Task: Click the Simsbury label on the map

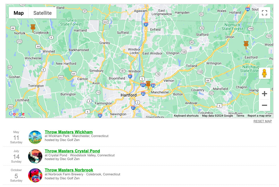Action: pos(97,71)
